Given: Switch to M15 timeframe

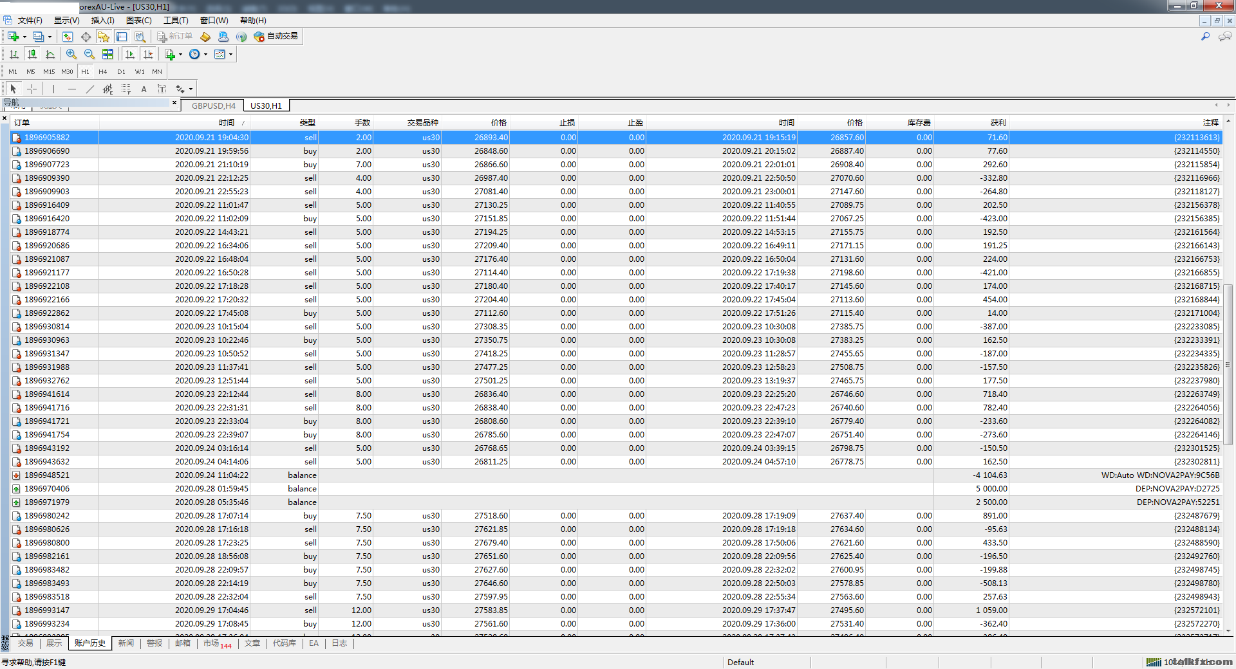Looking at the screenshot, I should [49, 72].
